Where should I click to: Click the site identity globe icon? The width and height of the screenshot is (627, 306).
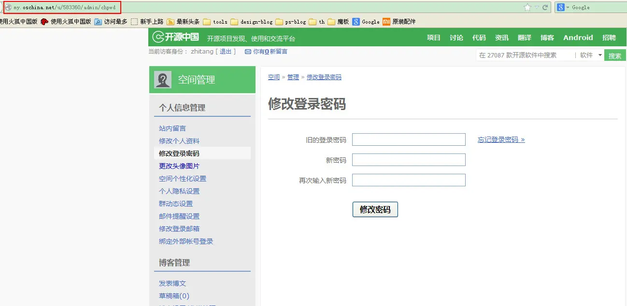(x=8, y=7)
